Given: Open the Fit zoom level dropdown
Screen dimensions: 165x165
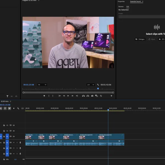Looking at the screenshot, I should pyautogui.click(x=42, y=85).
